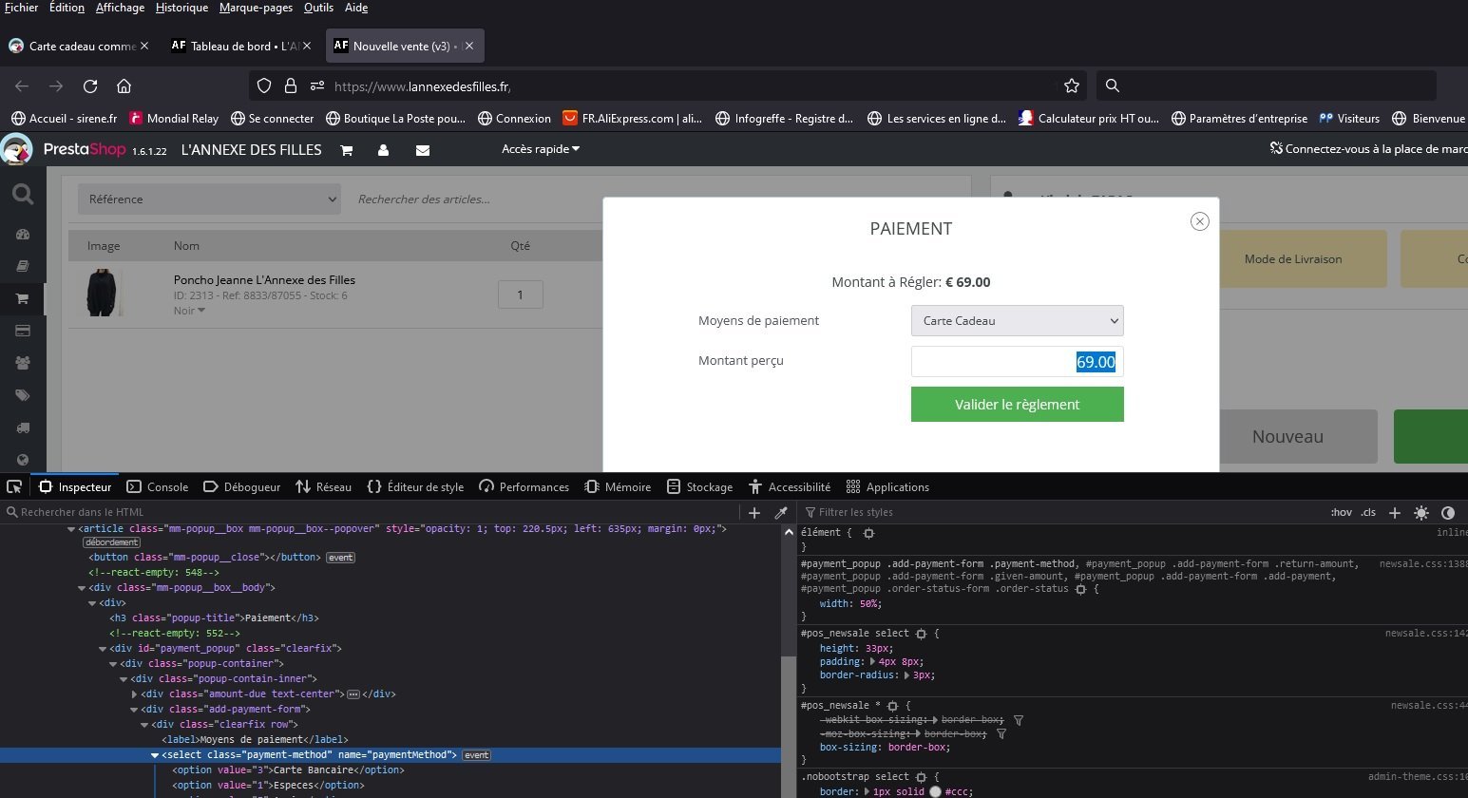Open the sidebar search magnifier icon

coord(23,195)
